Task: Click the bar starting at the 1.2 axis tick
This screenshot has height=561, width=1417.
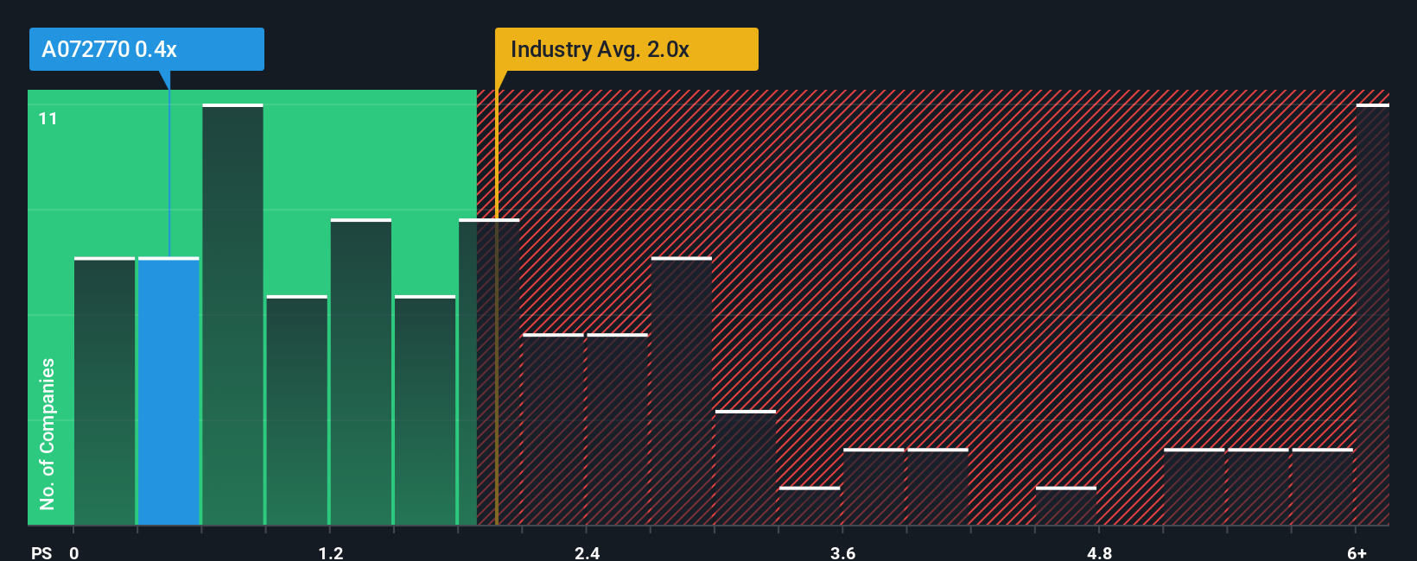Action: 361,372
